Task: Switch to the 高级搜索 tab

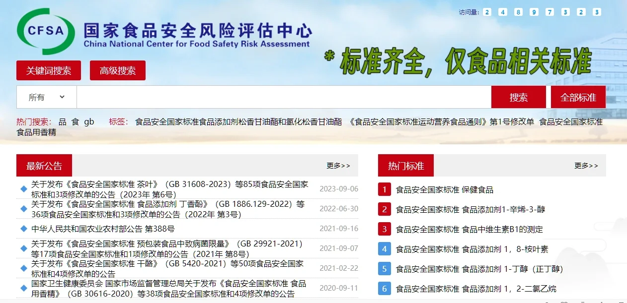Action: click(x=117, y=70)
